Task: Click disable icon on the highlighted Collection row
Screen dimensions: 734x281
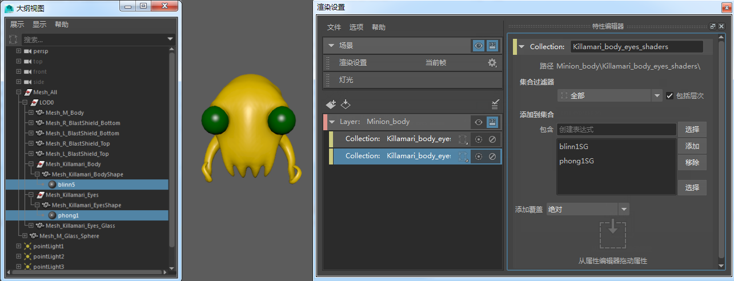Action: click(x=492, y=156)
